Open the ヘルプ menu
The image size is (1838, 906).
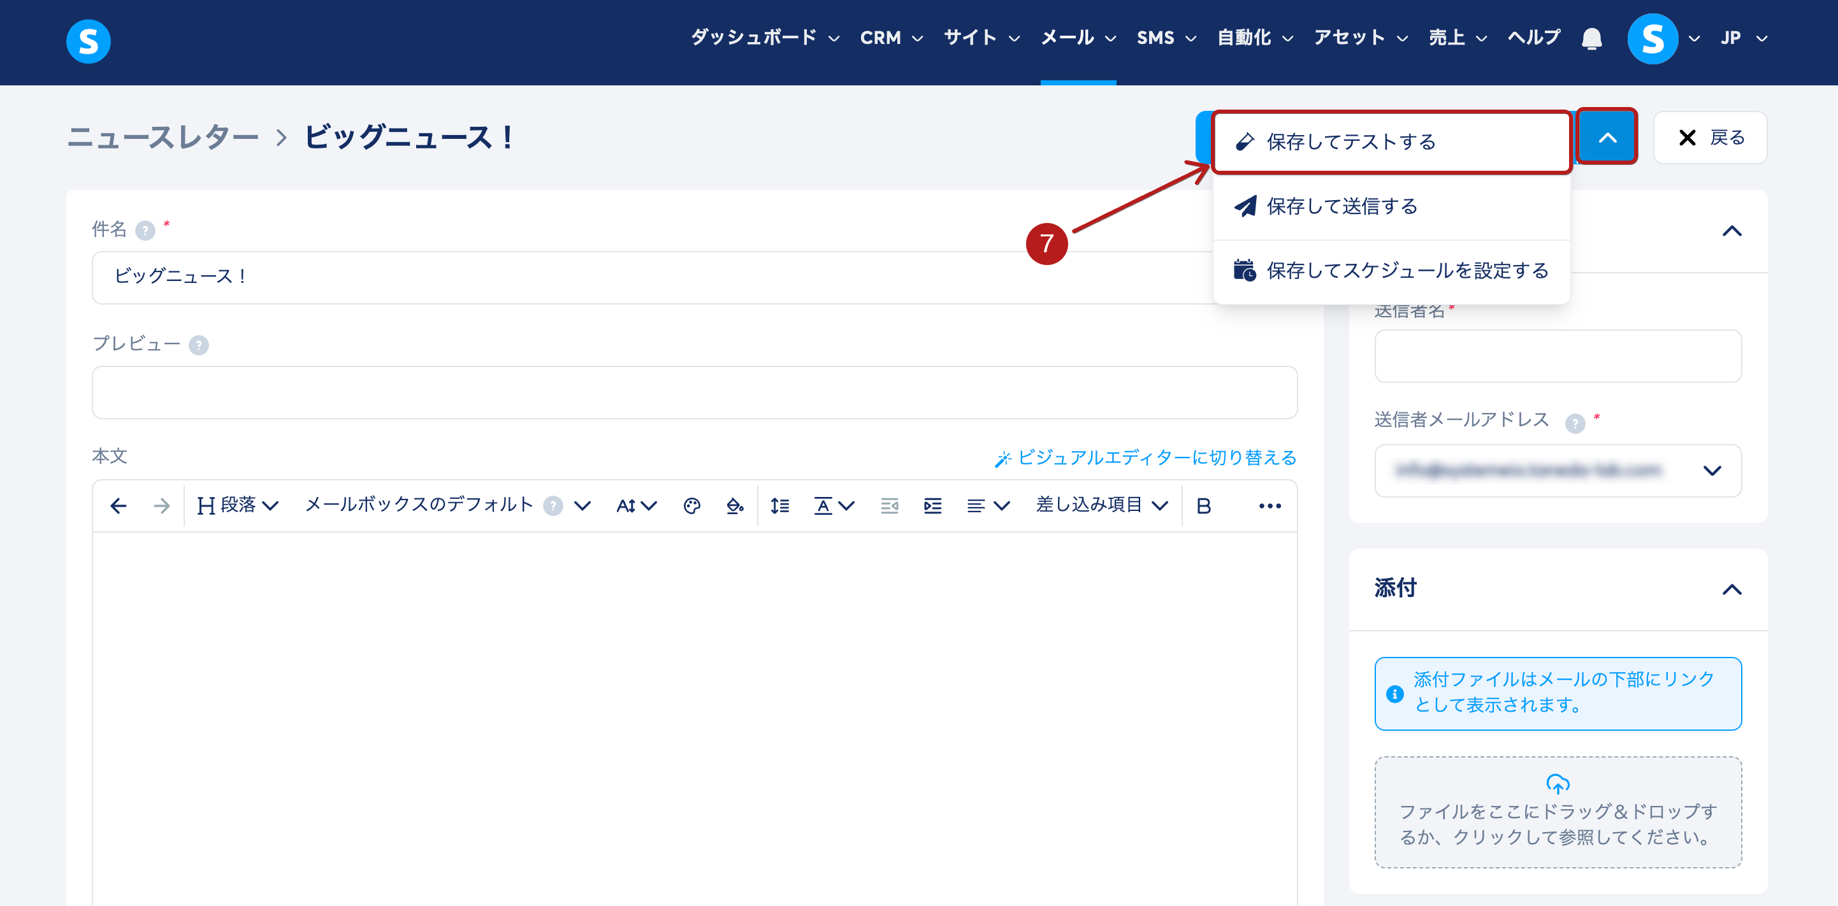pyautogui.click(x=1534, y=38)
